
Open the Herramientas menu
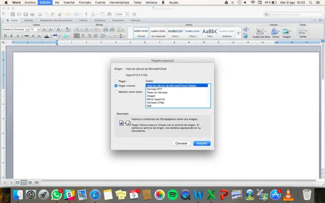coord(119,3)
